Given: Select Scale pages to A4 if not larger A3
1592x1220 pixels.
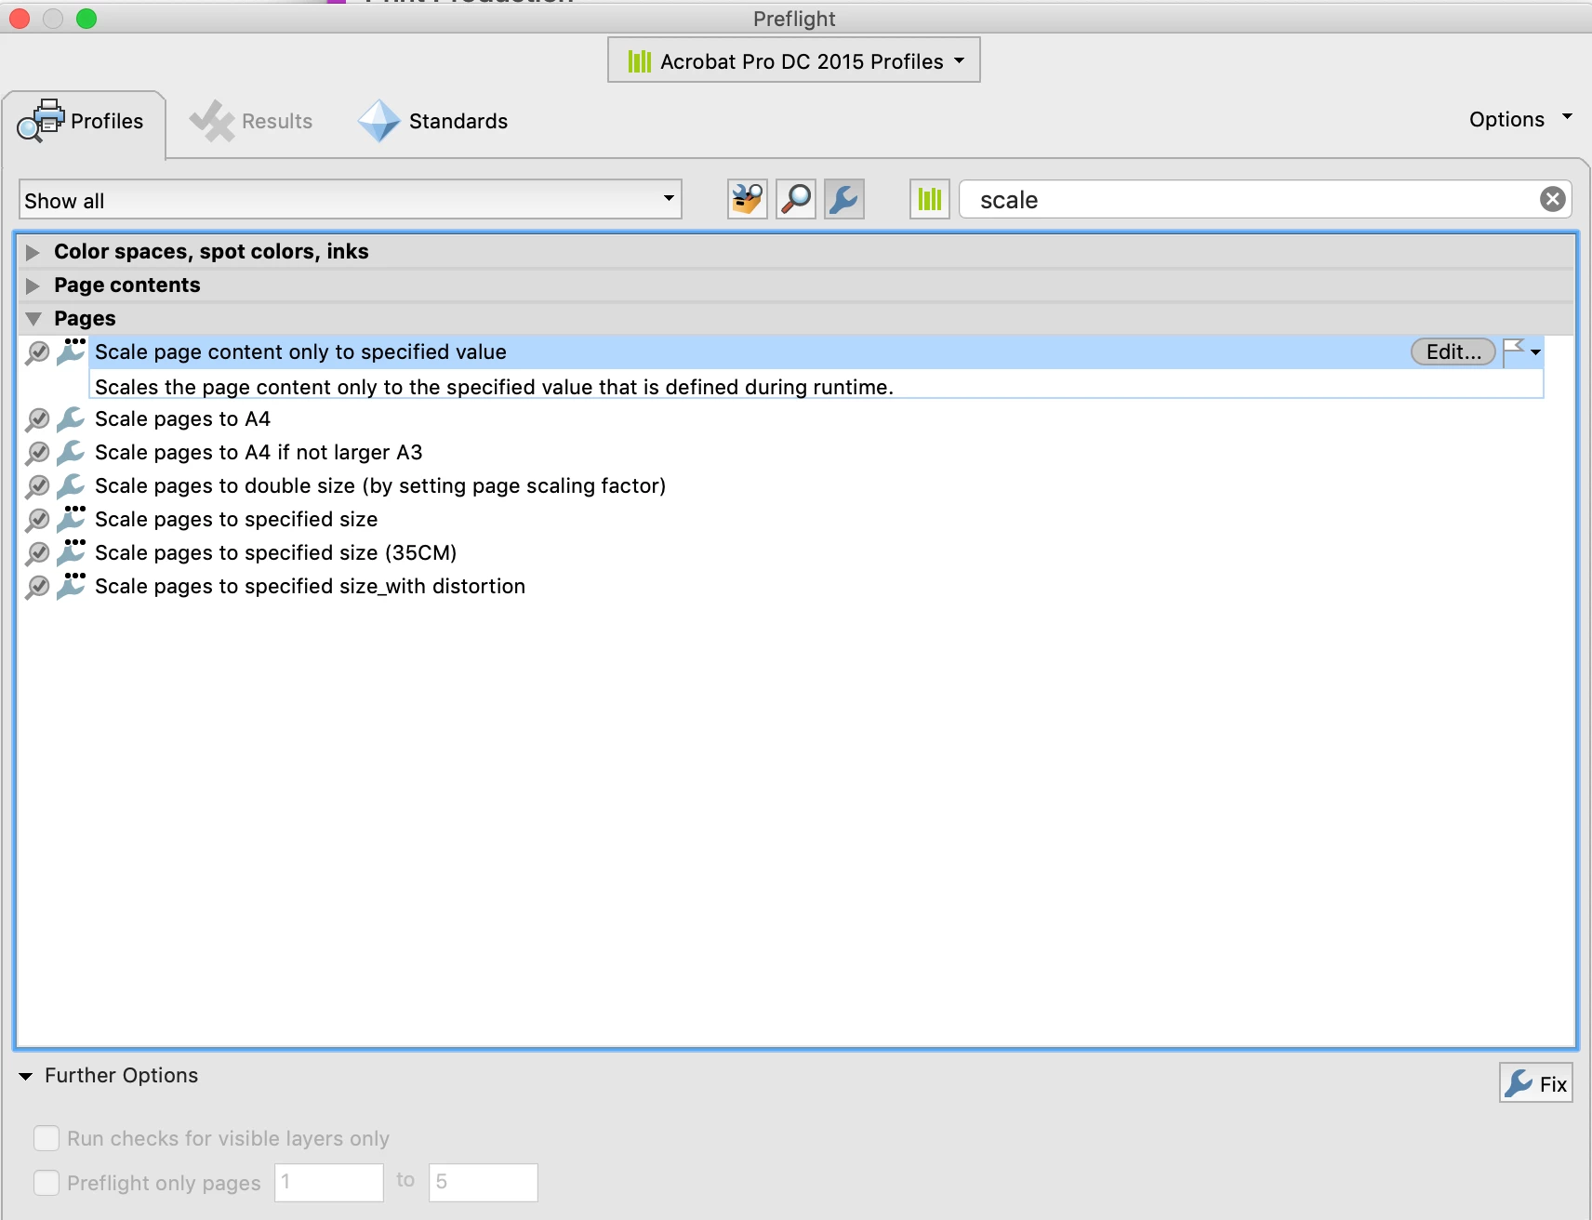Looking at the screenshot, I should click(259, 452).
